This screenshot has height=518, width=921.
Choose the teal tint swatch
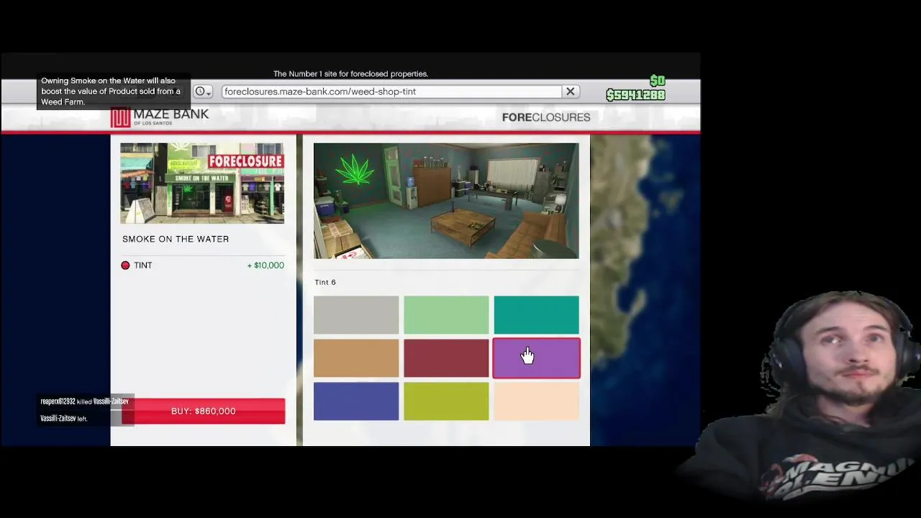tap(536, 314)
